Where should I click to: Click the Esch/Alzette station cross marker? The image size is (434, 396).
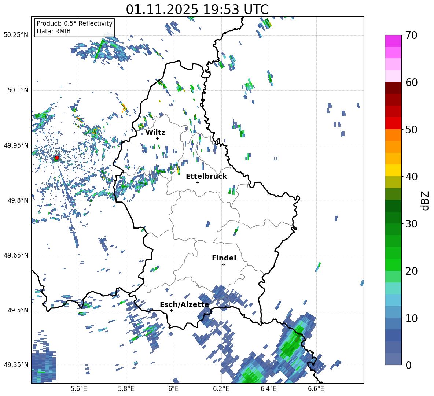pyautogui.click(x=171, y=311)
